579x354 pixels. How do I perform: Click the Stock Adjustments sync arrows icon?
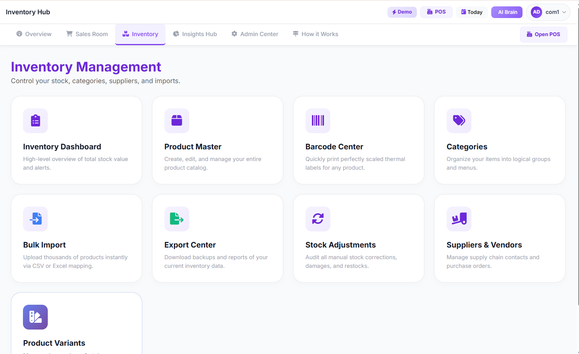(x=318, y=219)
